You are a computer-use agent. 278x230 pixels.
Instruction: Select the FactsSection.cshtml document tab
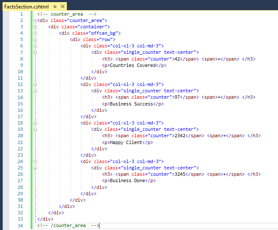(26, 6)
